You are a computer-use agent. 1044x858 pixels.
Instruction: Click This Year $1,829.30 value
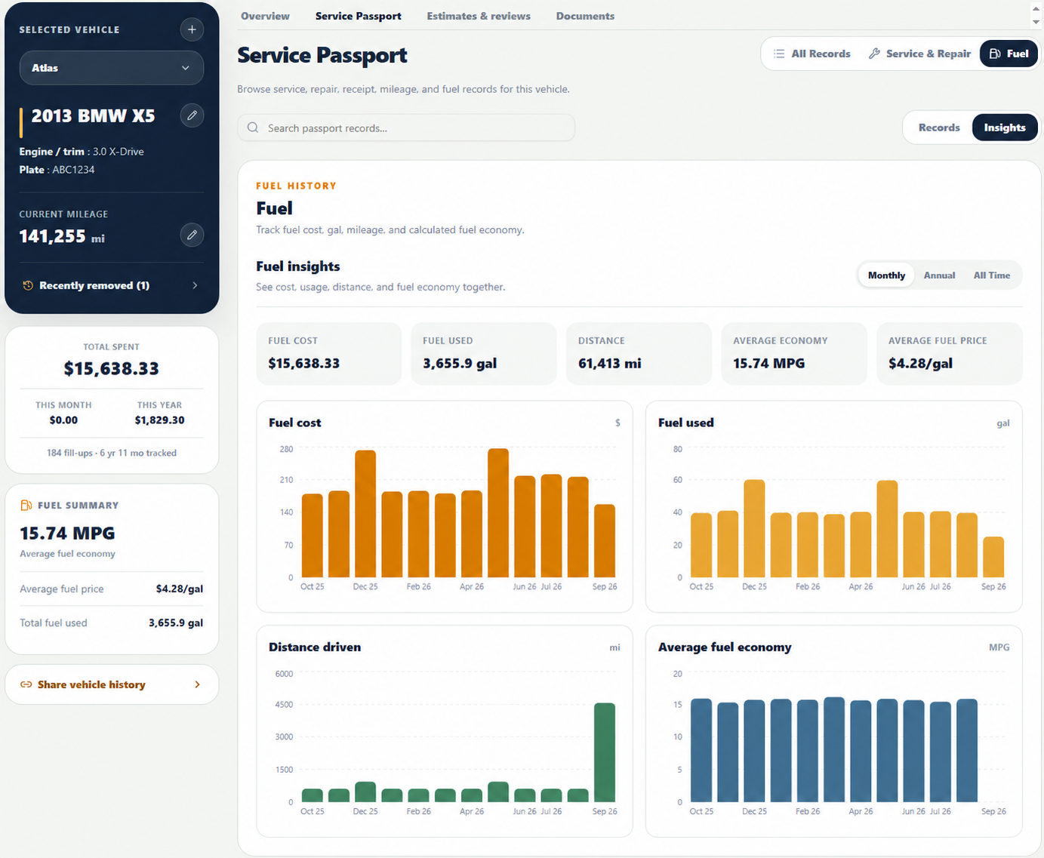pos(159,420)
